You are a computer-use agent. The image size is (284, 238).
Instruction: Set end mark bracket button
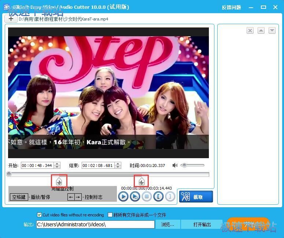pos(170,197)
